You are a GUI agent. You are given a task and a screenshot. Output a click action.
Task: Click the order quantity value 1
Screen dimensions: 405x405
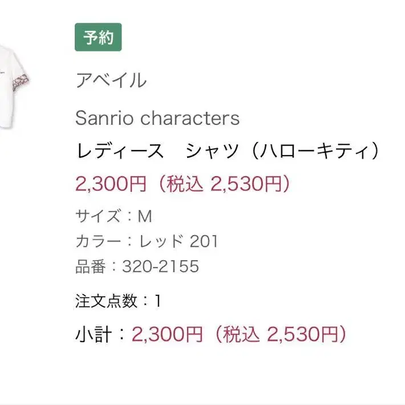click(158, 301)
